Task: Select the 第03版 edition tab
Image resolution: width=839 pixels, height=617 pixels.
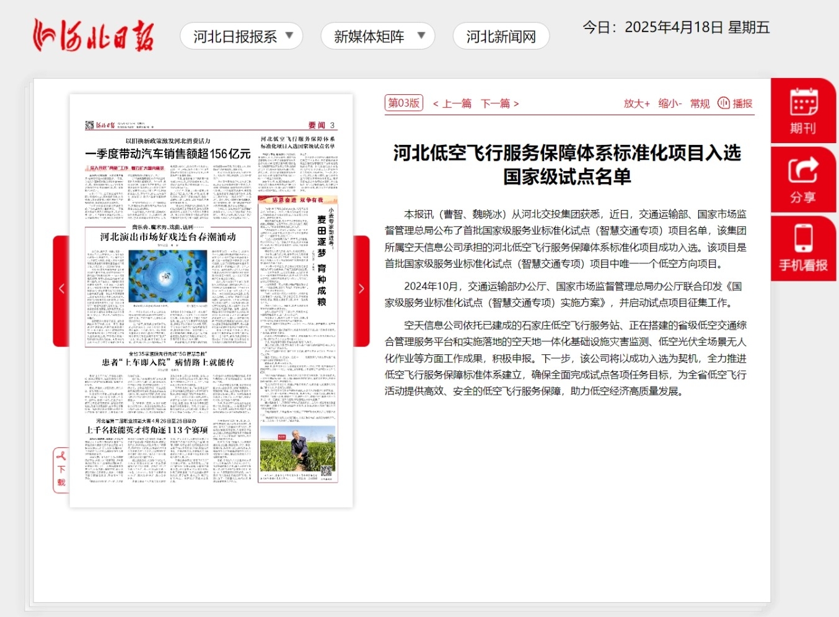Action: [403, 103]
